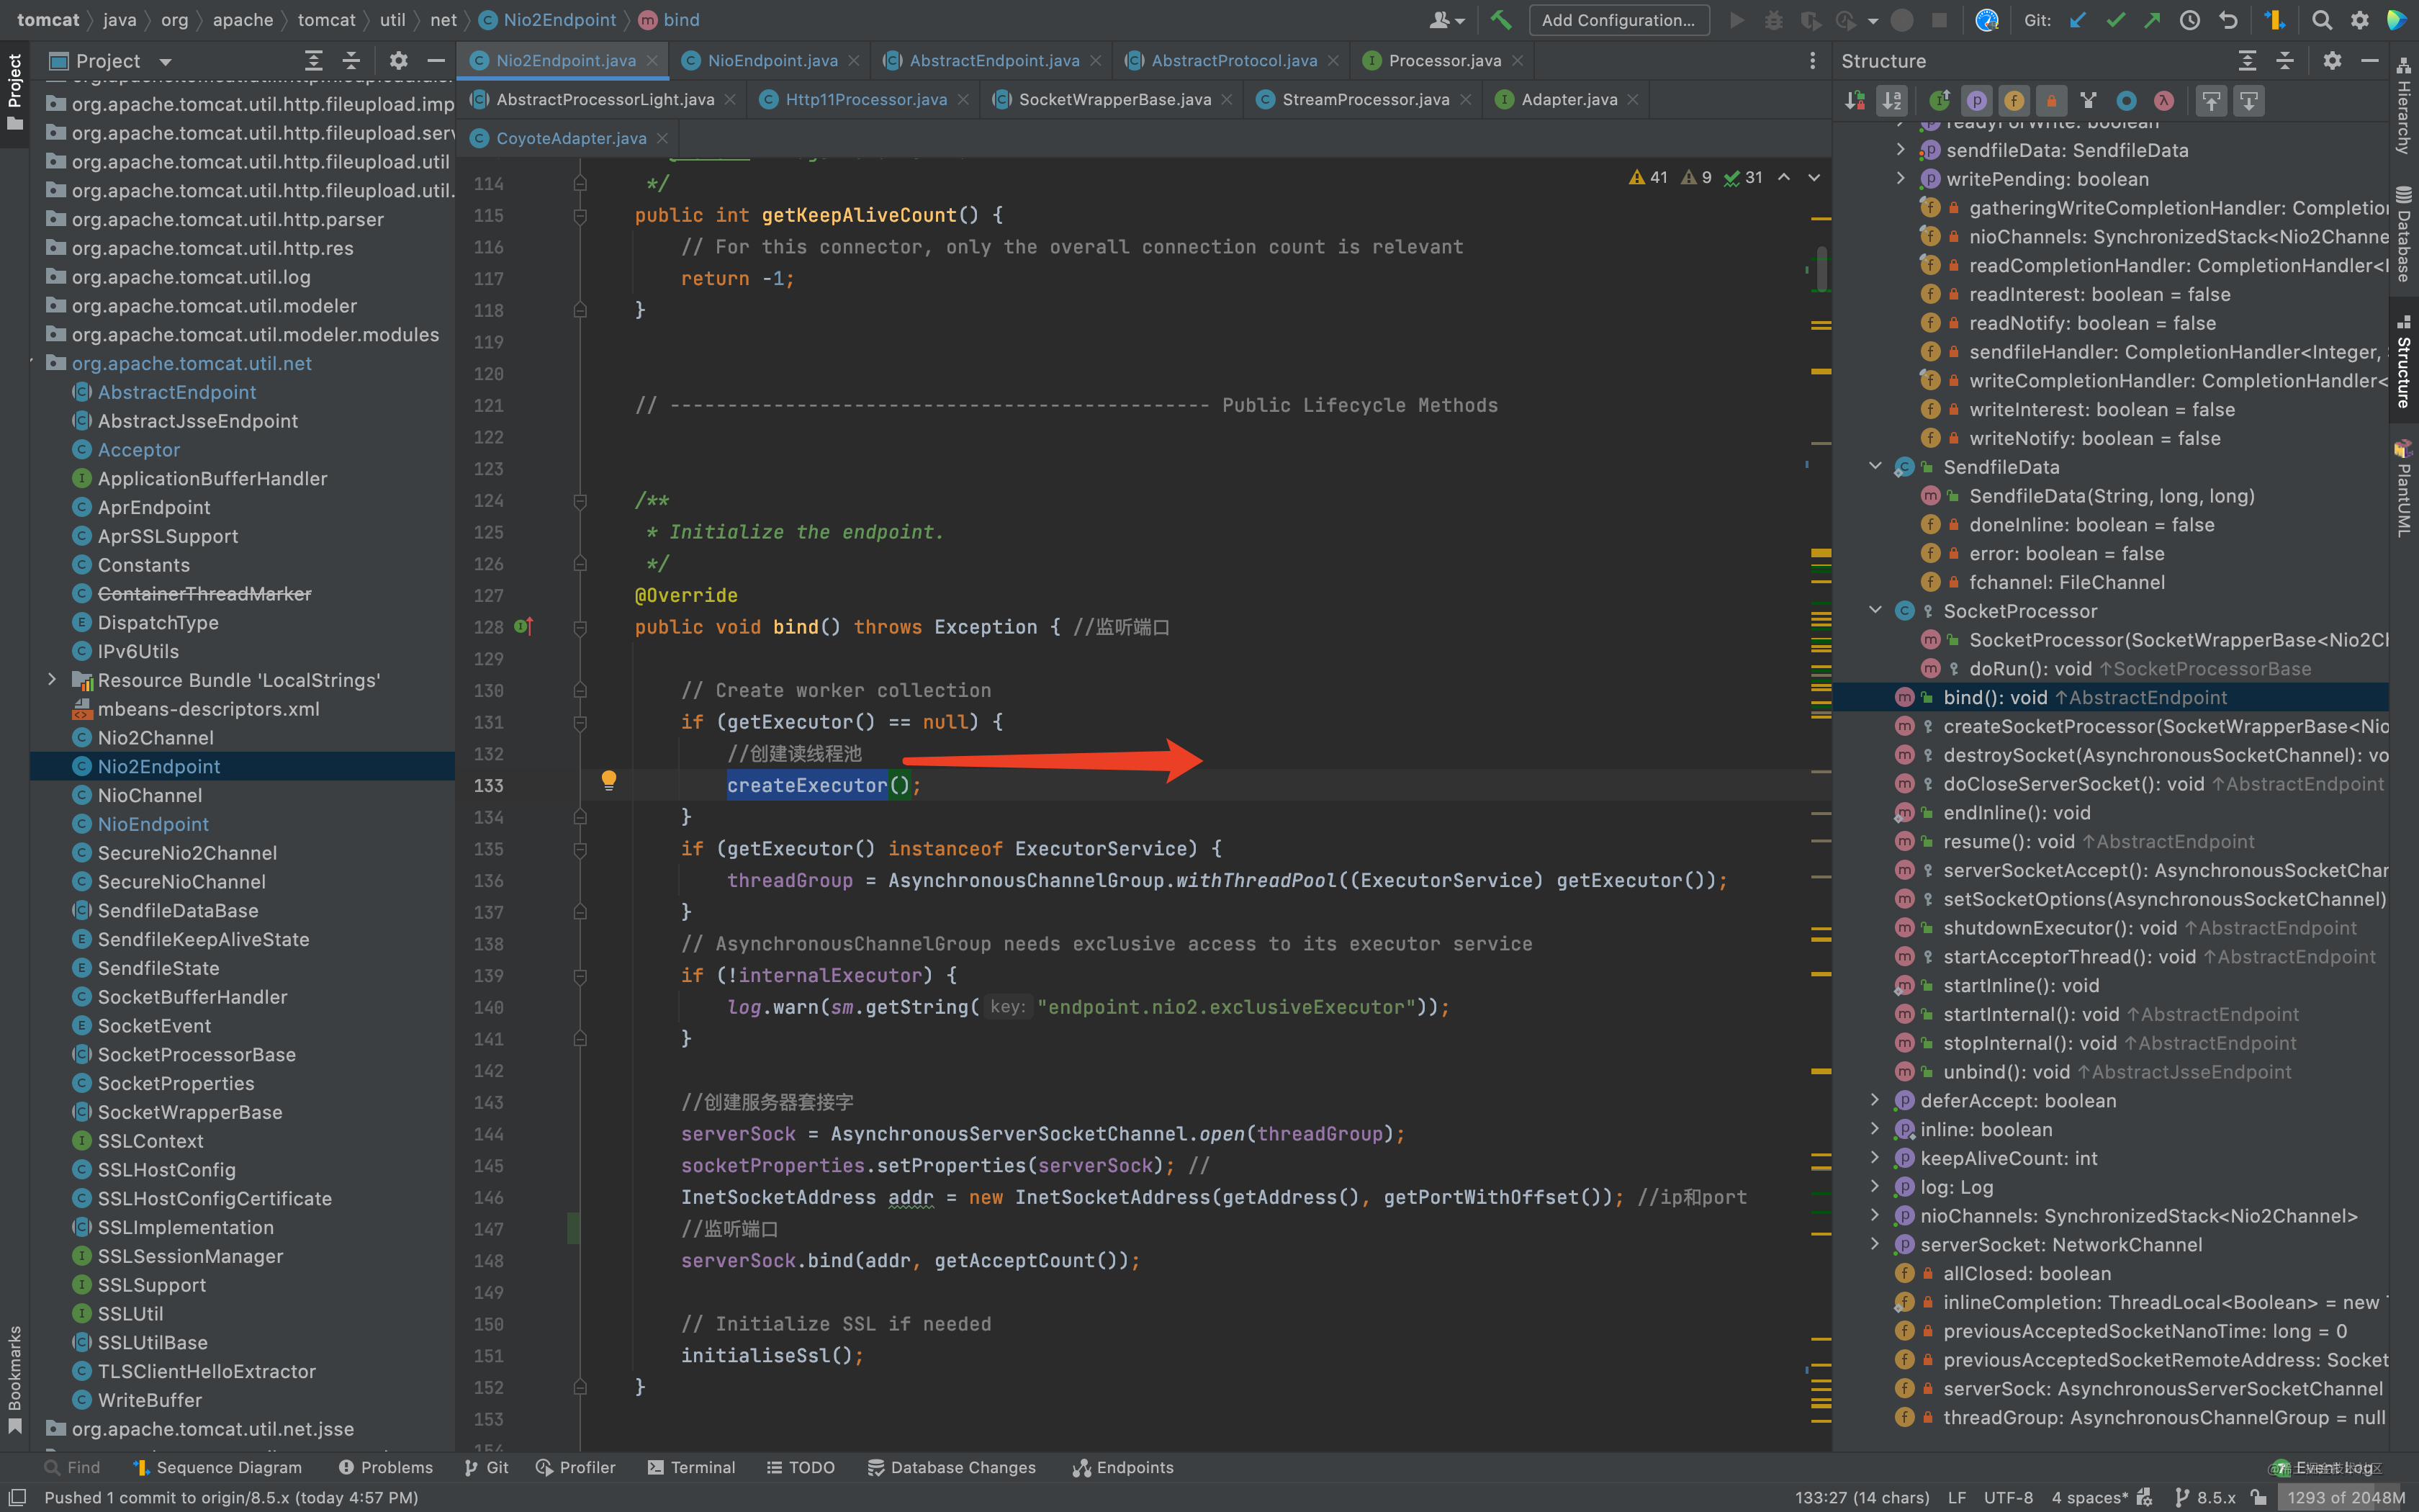Click Git commit checkmark icon

click(x=2115, y=20)
